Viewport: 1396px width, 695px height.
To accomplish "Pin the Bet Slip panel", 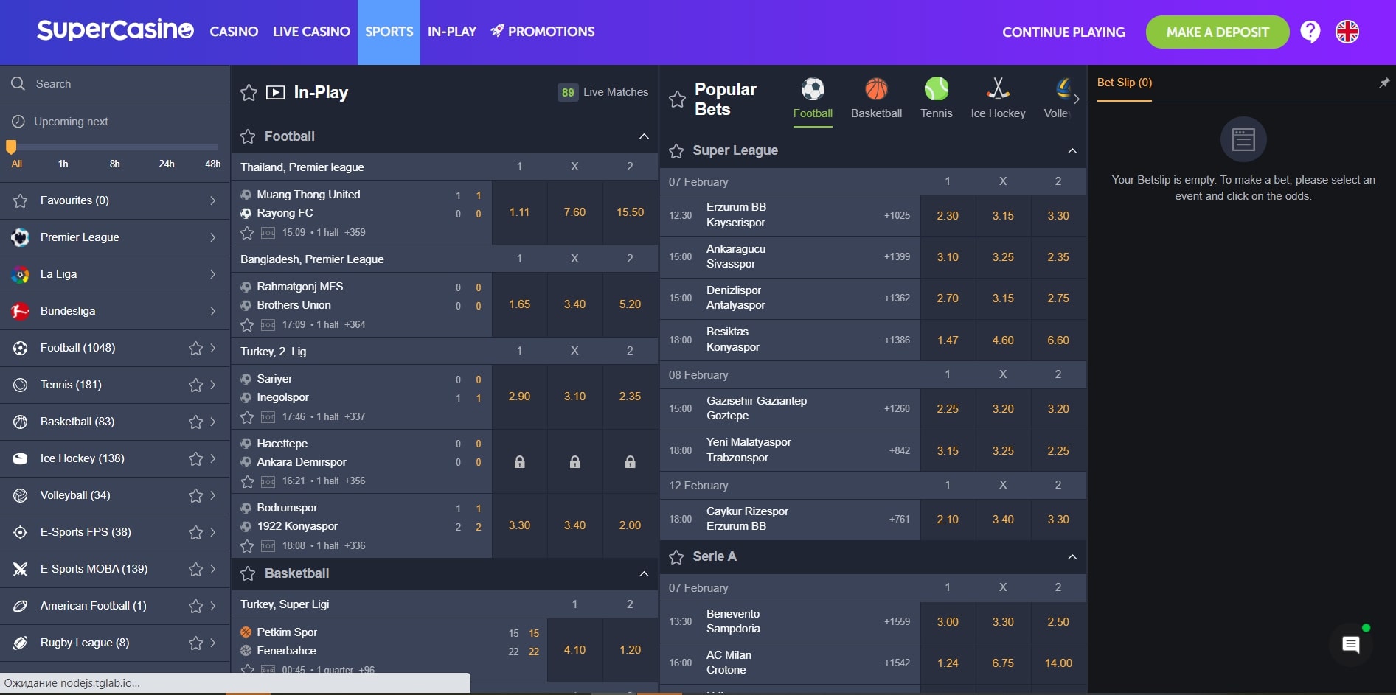I will pyautogui.click(x=1384, y=83).
